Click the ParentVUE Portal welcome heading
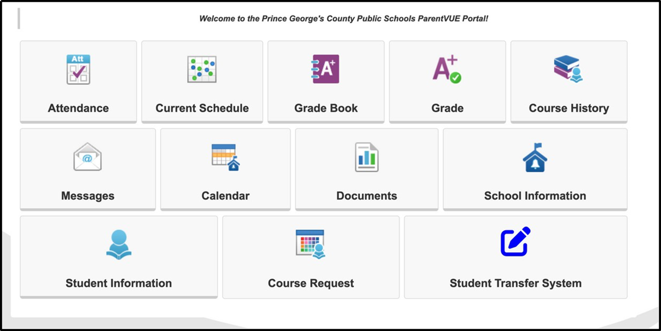The width and height of the screenshot is (661, 331). pos(345,18)
